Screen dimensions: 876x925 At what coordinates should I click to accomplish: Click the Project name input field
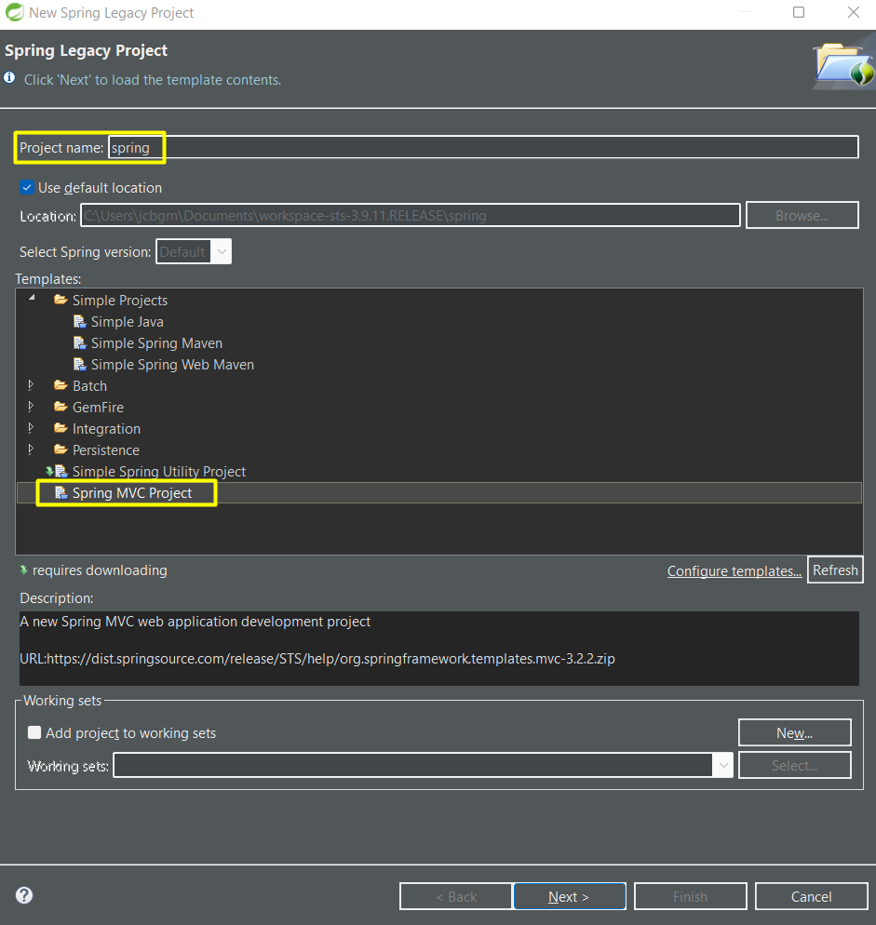483,147
